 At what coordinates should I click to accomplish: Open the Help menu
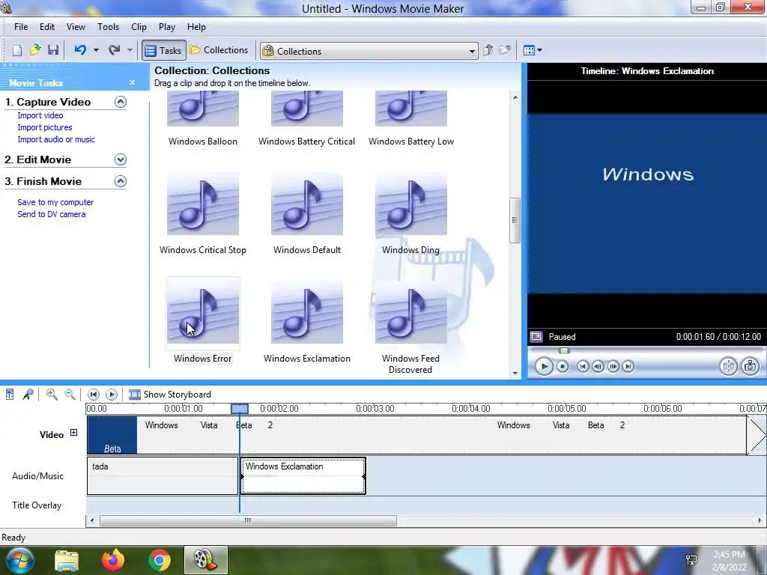click(197, 27)
